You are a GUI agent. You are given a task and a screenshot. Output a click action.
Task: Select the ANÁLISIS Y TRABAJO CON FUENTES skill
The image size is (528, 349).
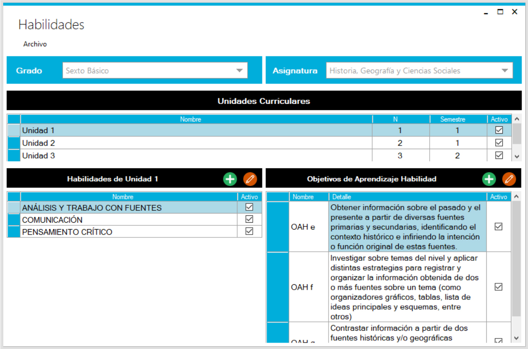click(x=134, y=208)
